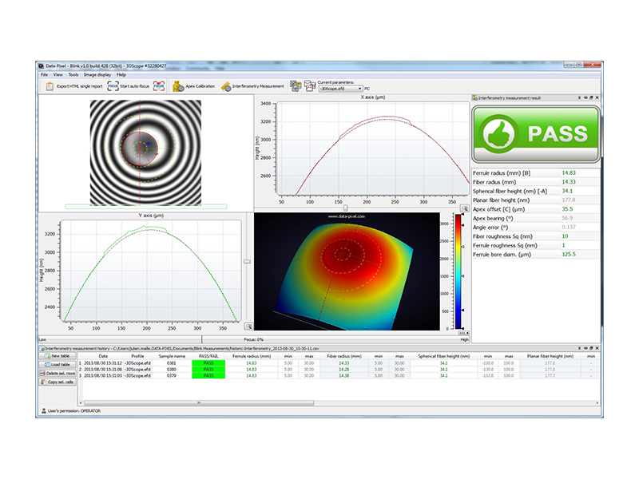639x479 pixels.
Task: Select history row with sample 0381
Action: tap(339, 363)
